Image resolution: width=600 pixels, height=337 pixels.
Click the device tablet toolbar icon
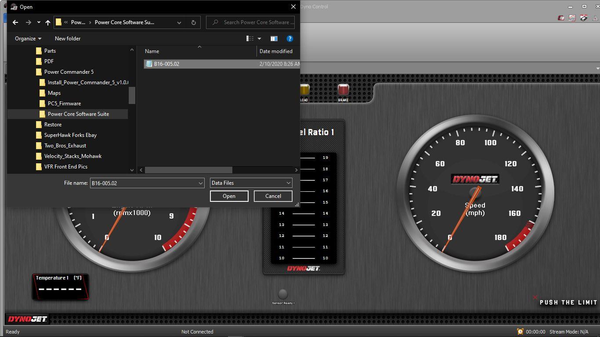[583, 18]
